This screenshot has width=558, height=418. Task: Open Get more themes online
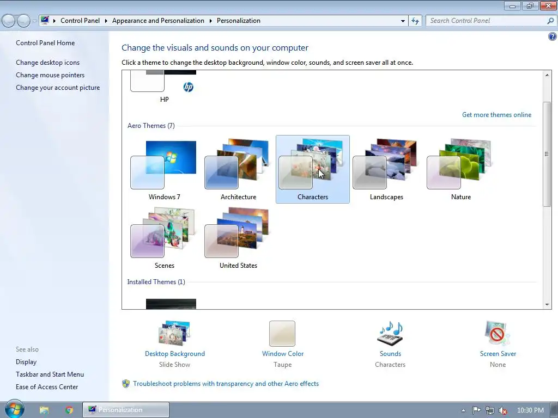pos(496,115)
